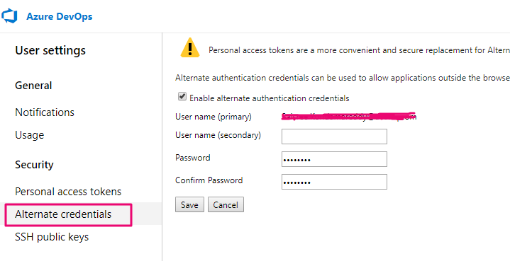Viewport: 510px width, 261px height.
Task: Click the 'Enable alternate authentication credentials' label text
Action: 270,98
